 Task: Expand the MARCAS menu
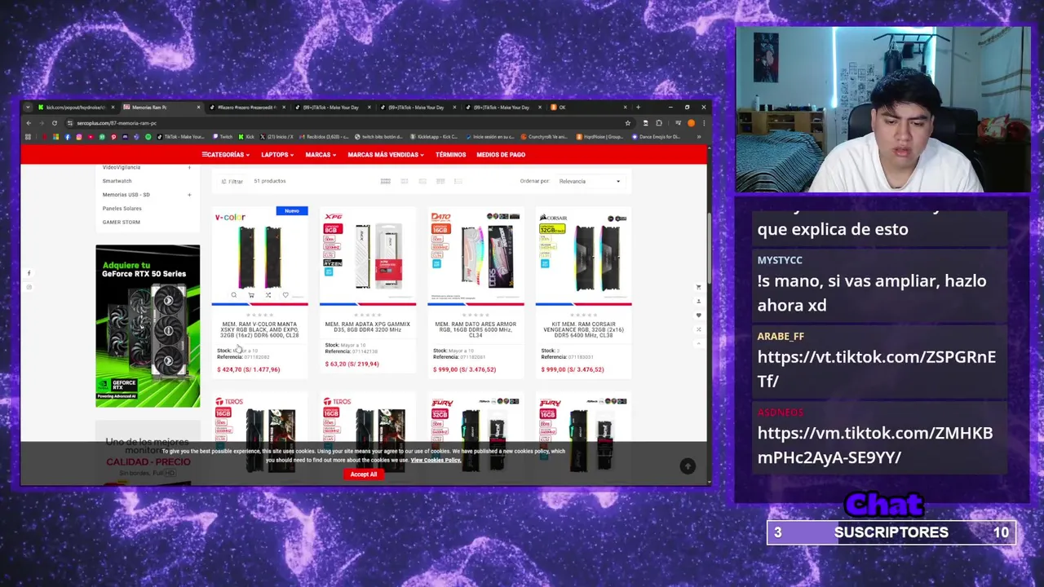(321, 155)
